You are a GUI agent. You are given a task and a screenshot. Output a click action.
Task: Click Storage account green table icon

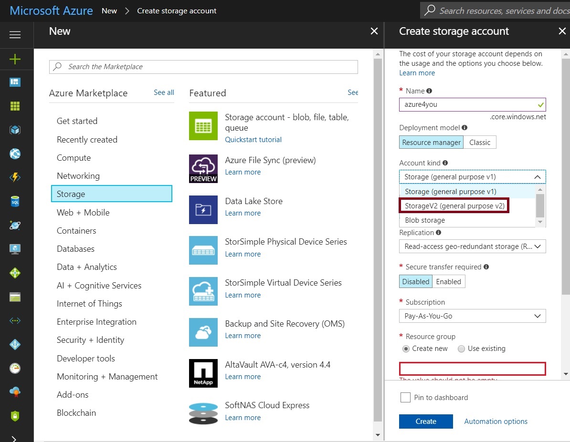[203, 126]
